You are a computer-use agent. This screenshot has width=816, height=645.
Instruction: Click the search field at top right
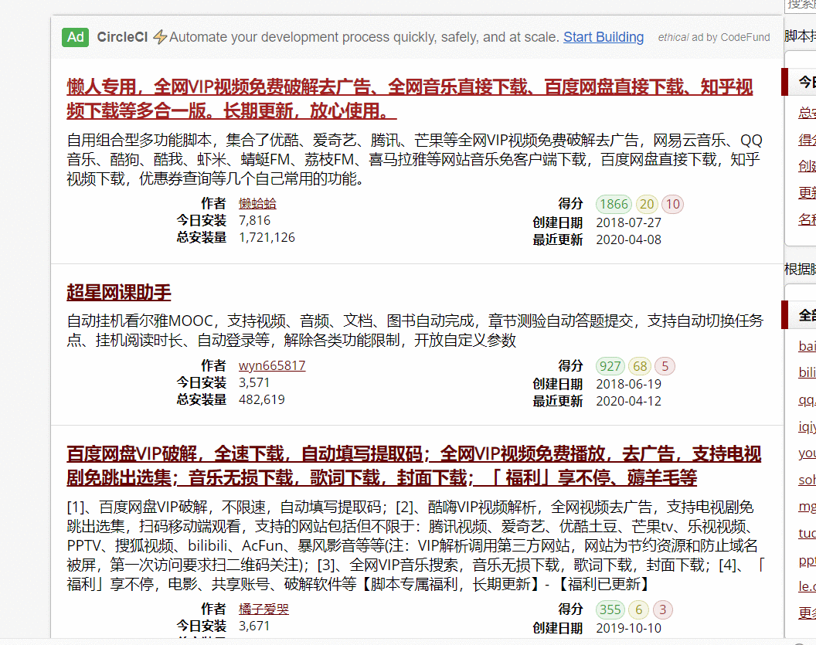point(801,5)
